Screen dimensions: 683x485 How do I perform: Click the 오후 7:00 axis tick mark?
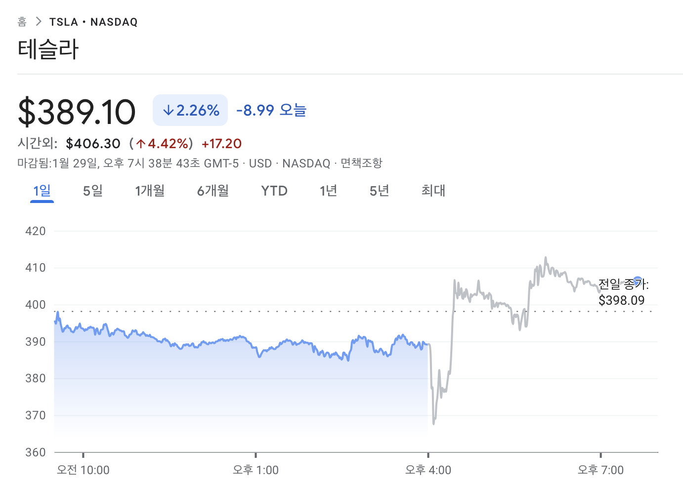click(600, 455)
